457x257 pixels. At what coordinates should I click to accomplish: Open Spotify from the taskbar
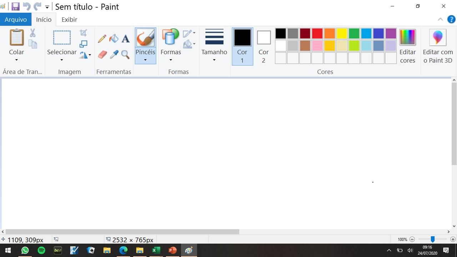(x=41, y=250)
